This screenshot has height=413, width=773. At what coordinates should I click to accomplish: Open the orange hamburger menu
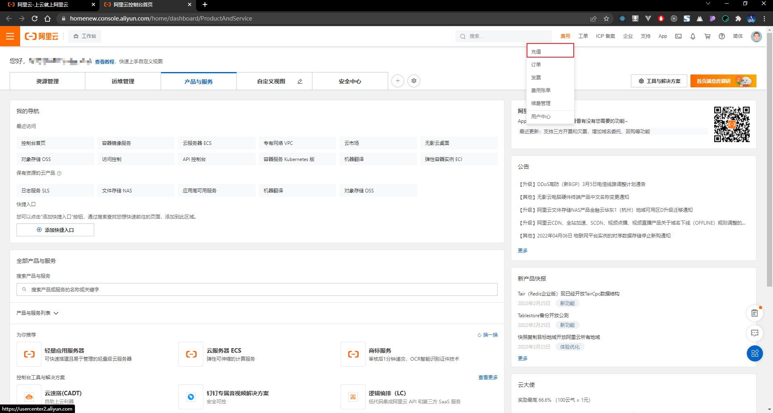[10, 36]
